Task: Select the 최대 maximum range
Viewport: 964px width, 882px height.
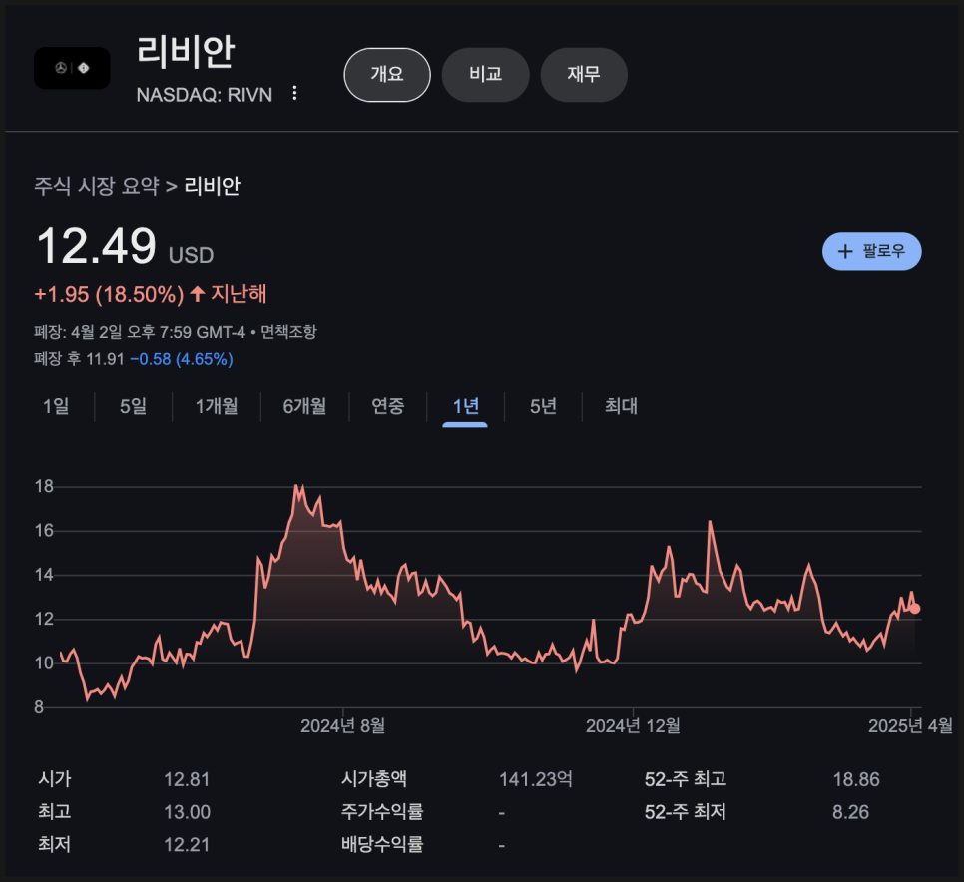Action: 621,406
